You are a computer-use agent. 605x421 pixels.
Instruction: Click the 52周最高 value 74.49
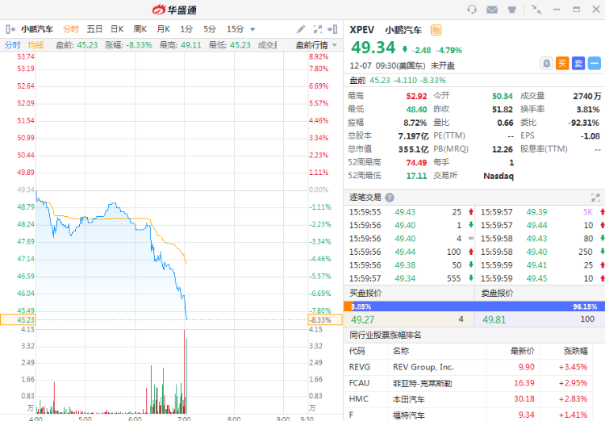(416, 163)
